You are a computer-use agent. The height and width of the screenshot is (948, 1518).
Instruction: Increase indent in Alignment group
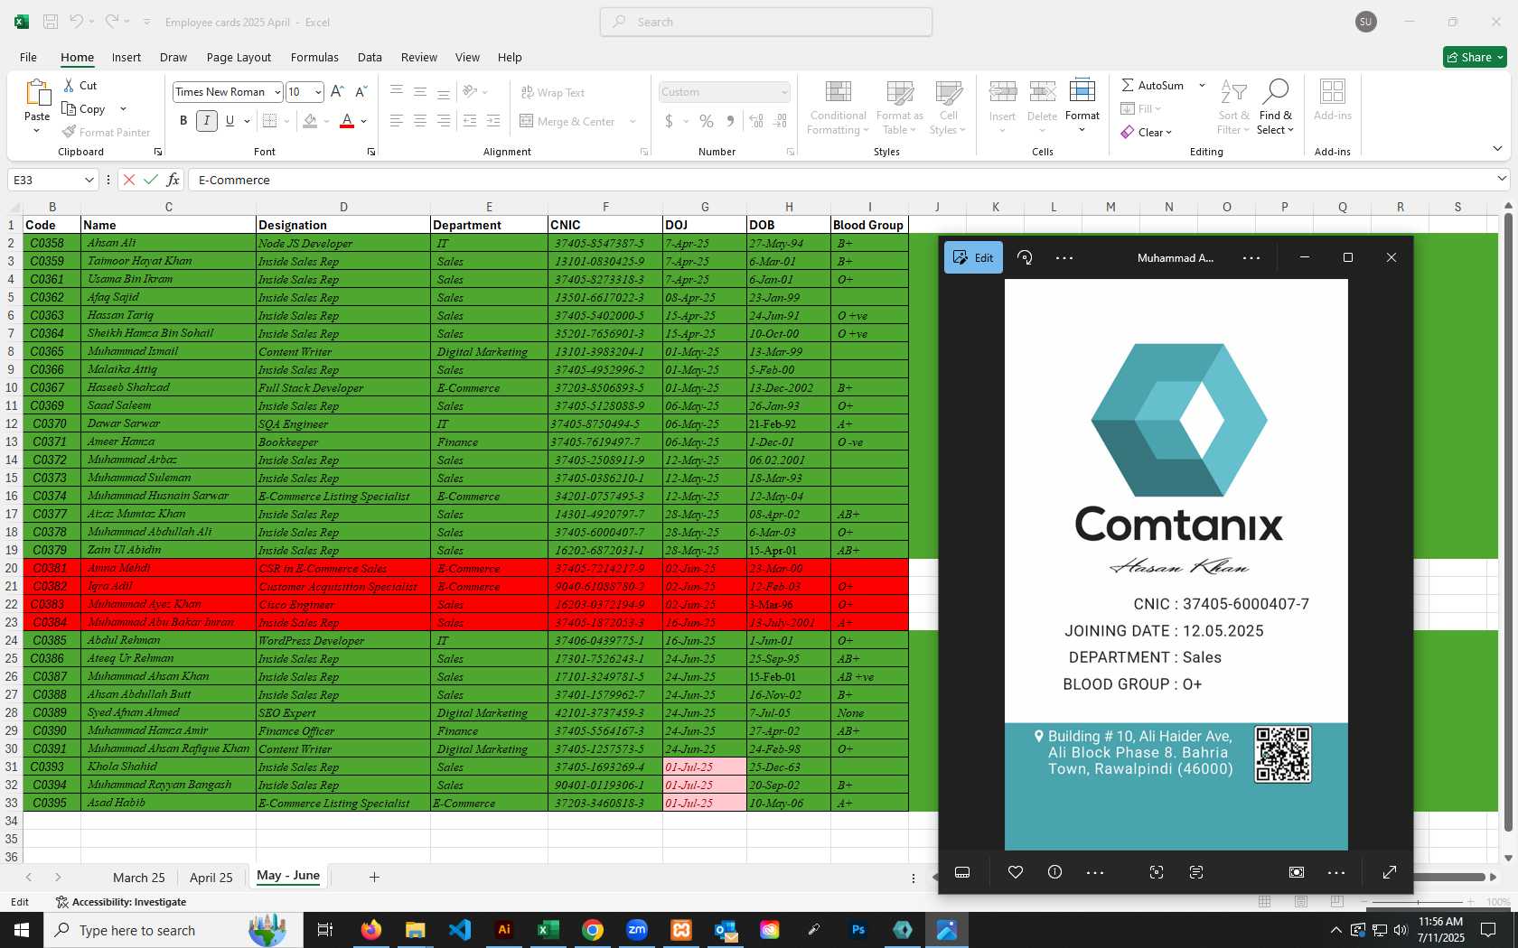(493, 121)
